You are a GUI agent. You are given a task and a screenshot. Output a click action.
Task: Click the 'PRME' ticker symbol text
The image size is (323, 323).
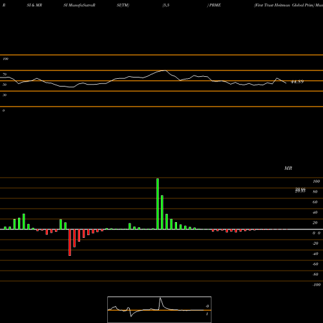tap(215, 5)
